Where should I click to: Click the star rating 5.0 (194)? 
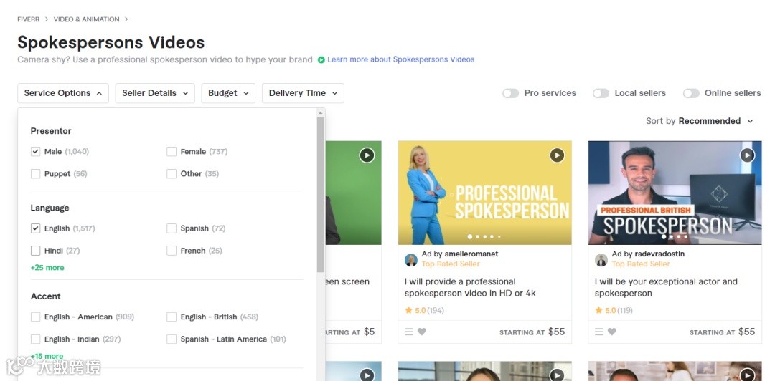pos(424,310)
